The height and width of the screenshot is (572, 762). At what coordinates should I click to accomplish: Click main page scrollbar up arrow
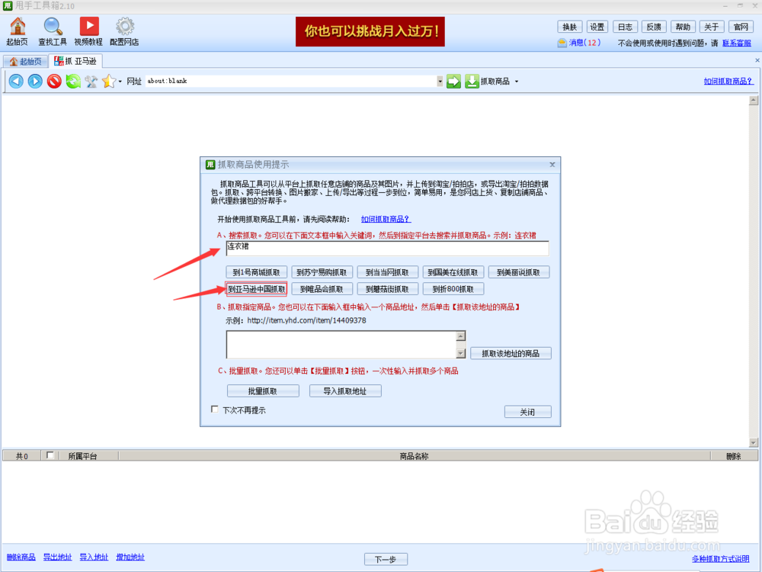click(754, 100)
